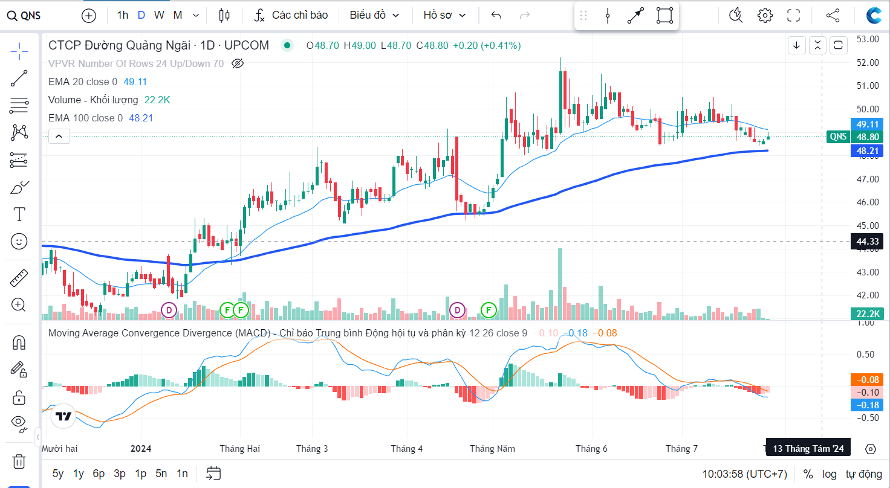Open the Fibonacci/horizontal lines tool group
This screenshot has height=488, width=890.
pos(19,106)
